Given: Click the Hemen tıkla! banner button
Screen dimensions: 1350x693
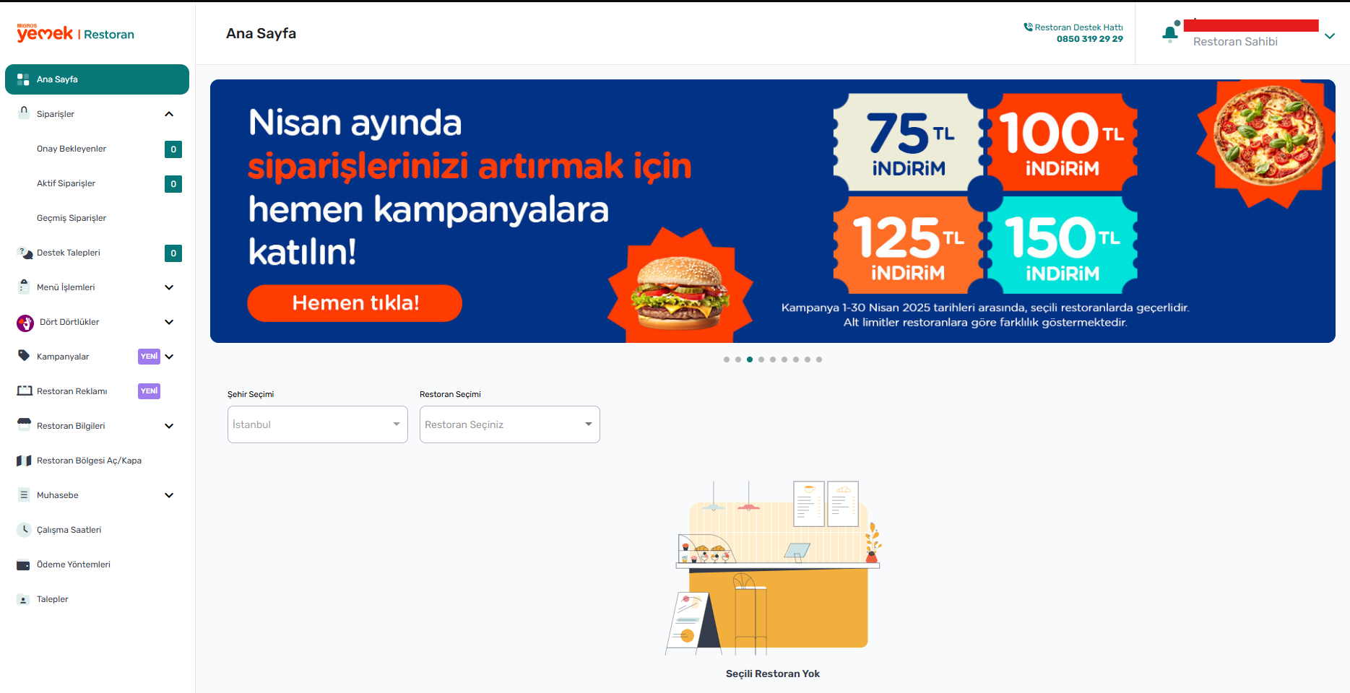Looking at the screenshot, I should [x=355, y=303].
